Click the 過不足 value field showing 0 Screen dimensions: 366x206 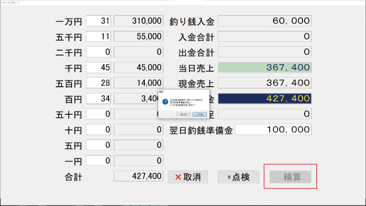265,114
